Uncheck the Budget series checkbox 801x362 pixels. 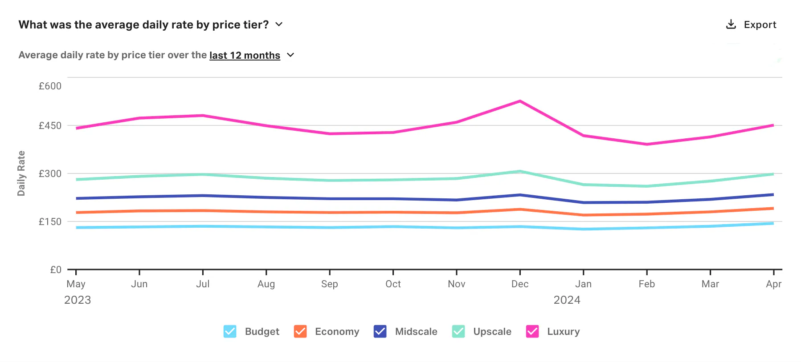(x=230, y=331)
